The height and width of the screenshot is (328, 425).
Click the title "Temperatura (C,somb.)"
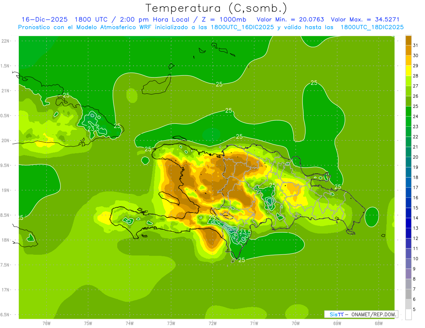pyautogui.click(x=216, y=8)
